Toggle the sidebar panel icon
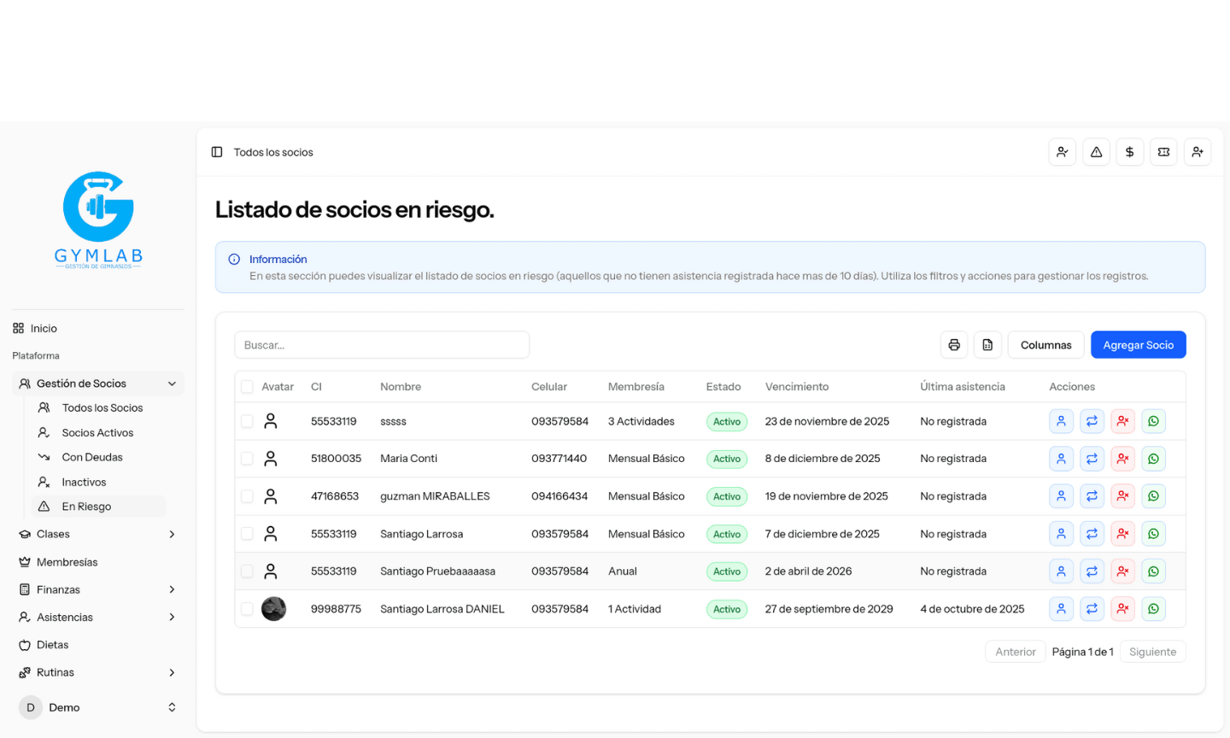 click(217, 152)
